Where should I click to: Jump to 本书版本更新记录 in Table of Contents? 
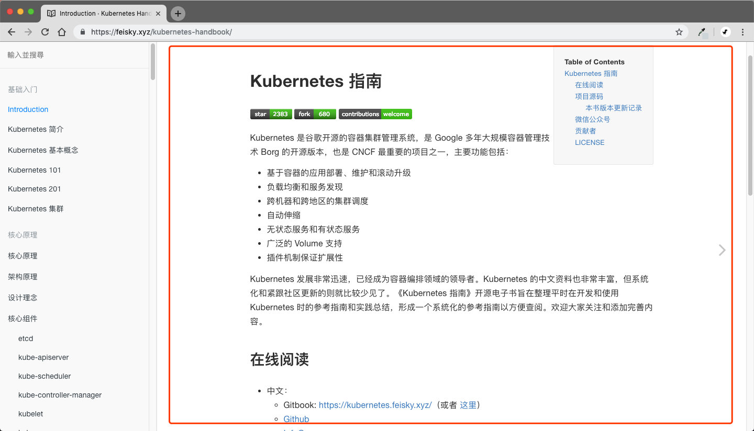(614, 108)
